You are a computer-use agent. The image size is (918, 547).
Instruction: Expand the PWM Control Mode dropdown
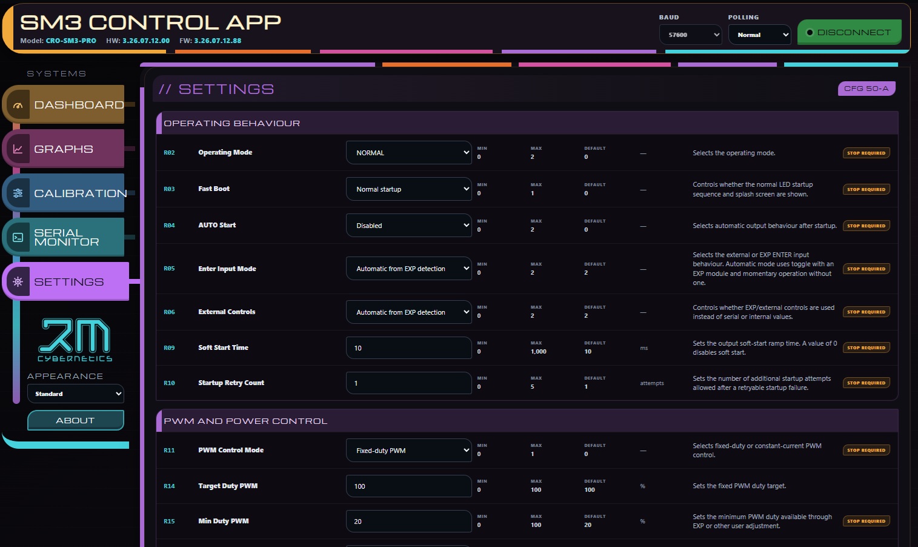(409, 451)
